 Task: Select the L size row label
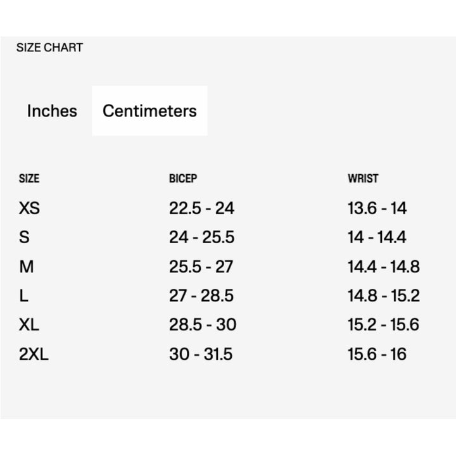24,296
